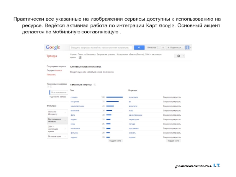Open переводчик in the В тренде list
The height and width of the screenshot is (177, 236).
134,119
